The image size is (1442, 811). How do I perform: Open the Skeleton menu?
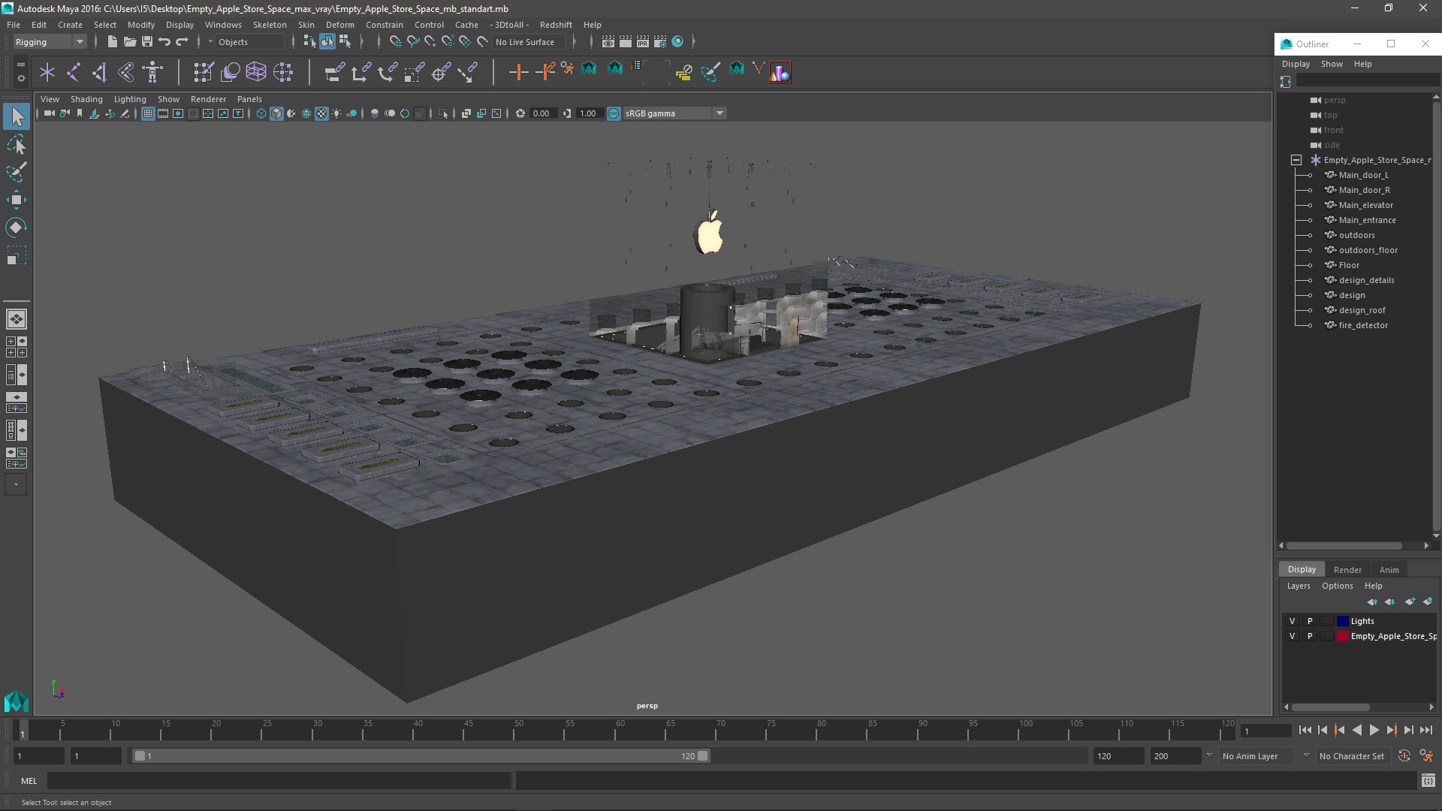tap(269, 25)
